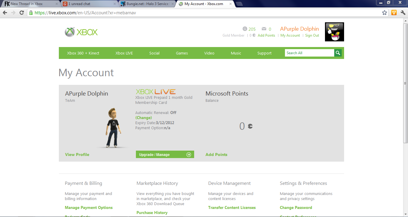Image resolution: width=408 pixels, height=217 pixels.
Task: Click the Expiry Date 3/12/2012 text
Action: click(155, 123)
